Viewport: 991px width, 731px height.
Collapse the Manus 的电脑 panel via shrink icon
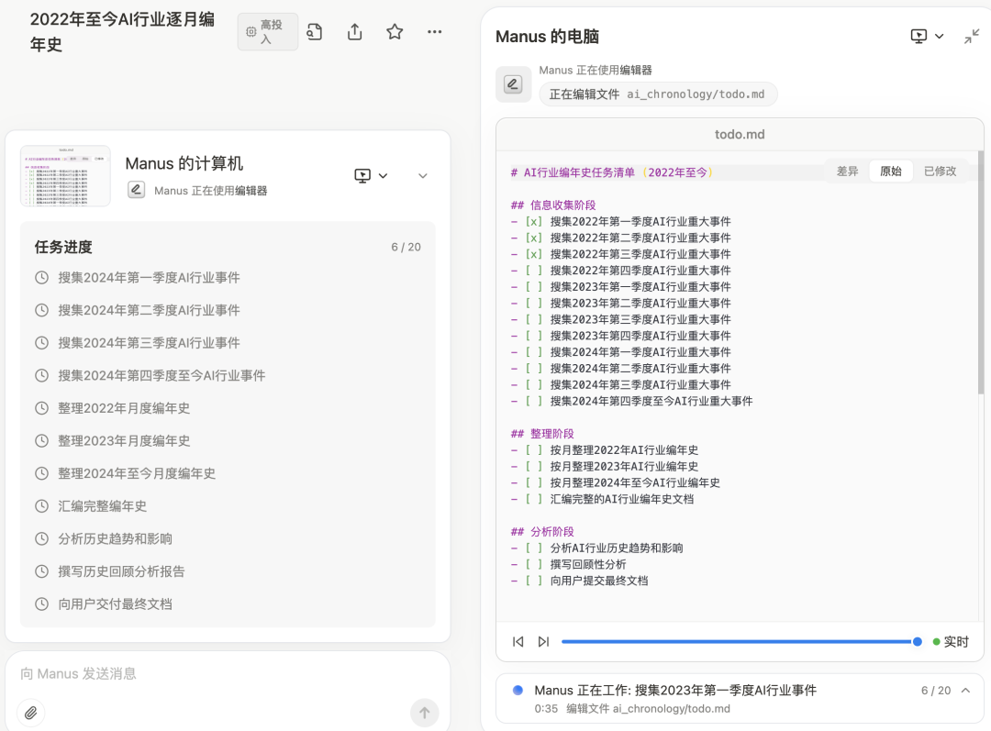tap(970, 36)
